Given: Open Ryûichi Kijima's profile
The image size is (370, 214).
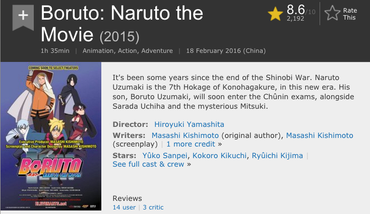Looking at the screenshot, I should pos(278,155).
